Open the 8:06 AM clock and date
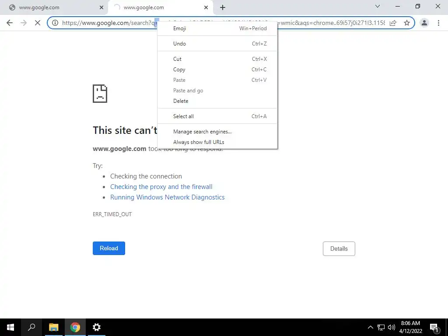This screenshot has width=448, height=336. pyautogui.click(x=410, y=327)
